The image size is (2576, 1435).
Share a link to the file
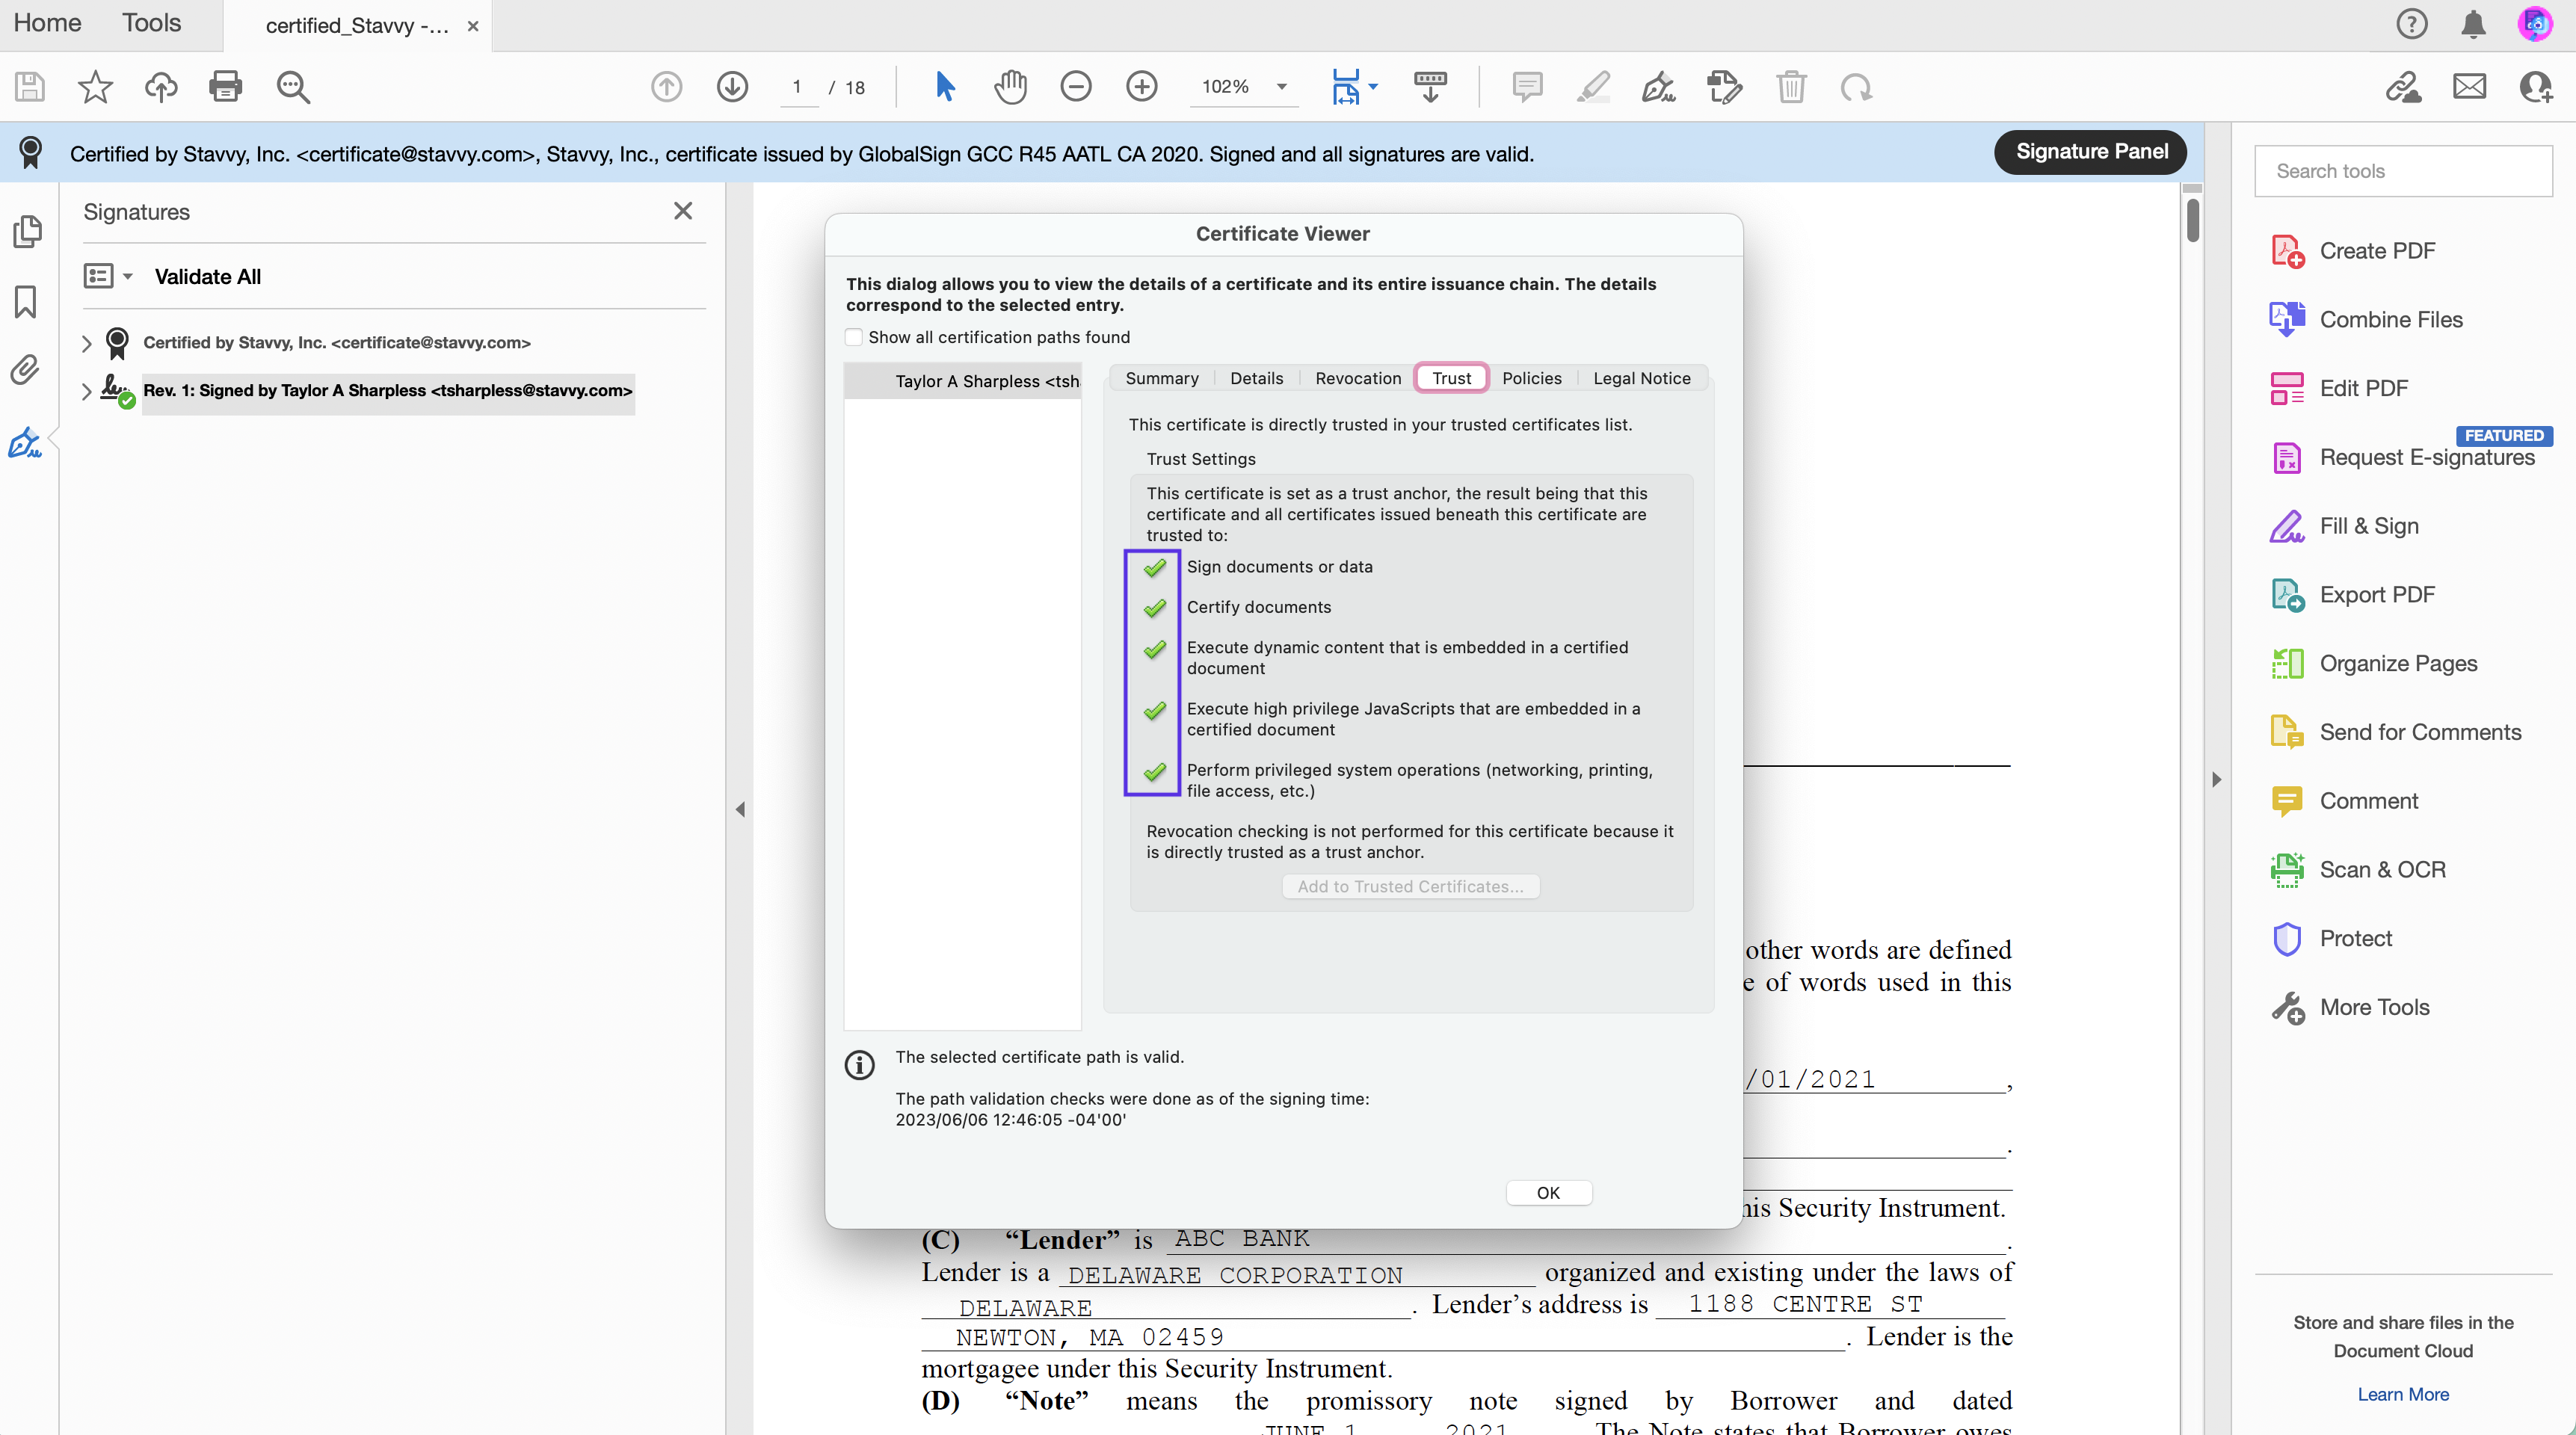[2404, 87]
